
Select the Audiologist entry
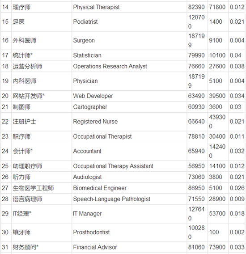pos(129,177)
